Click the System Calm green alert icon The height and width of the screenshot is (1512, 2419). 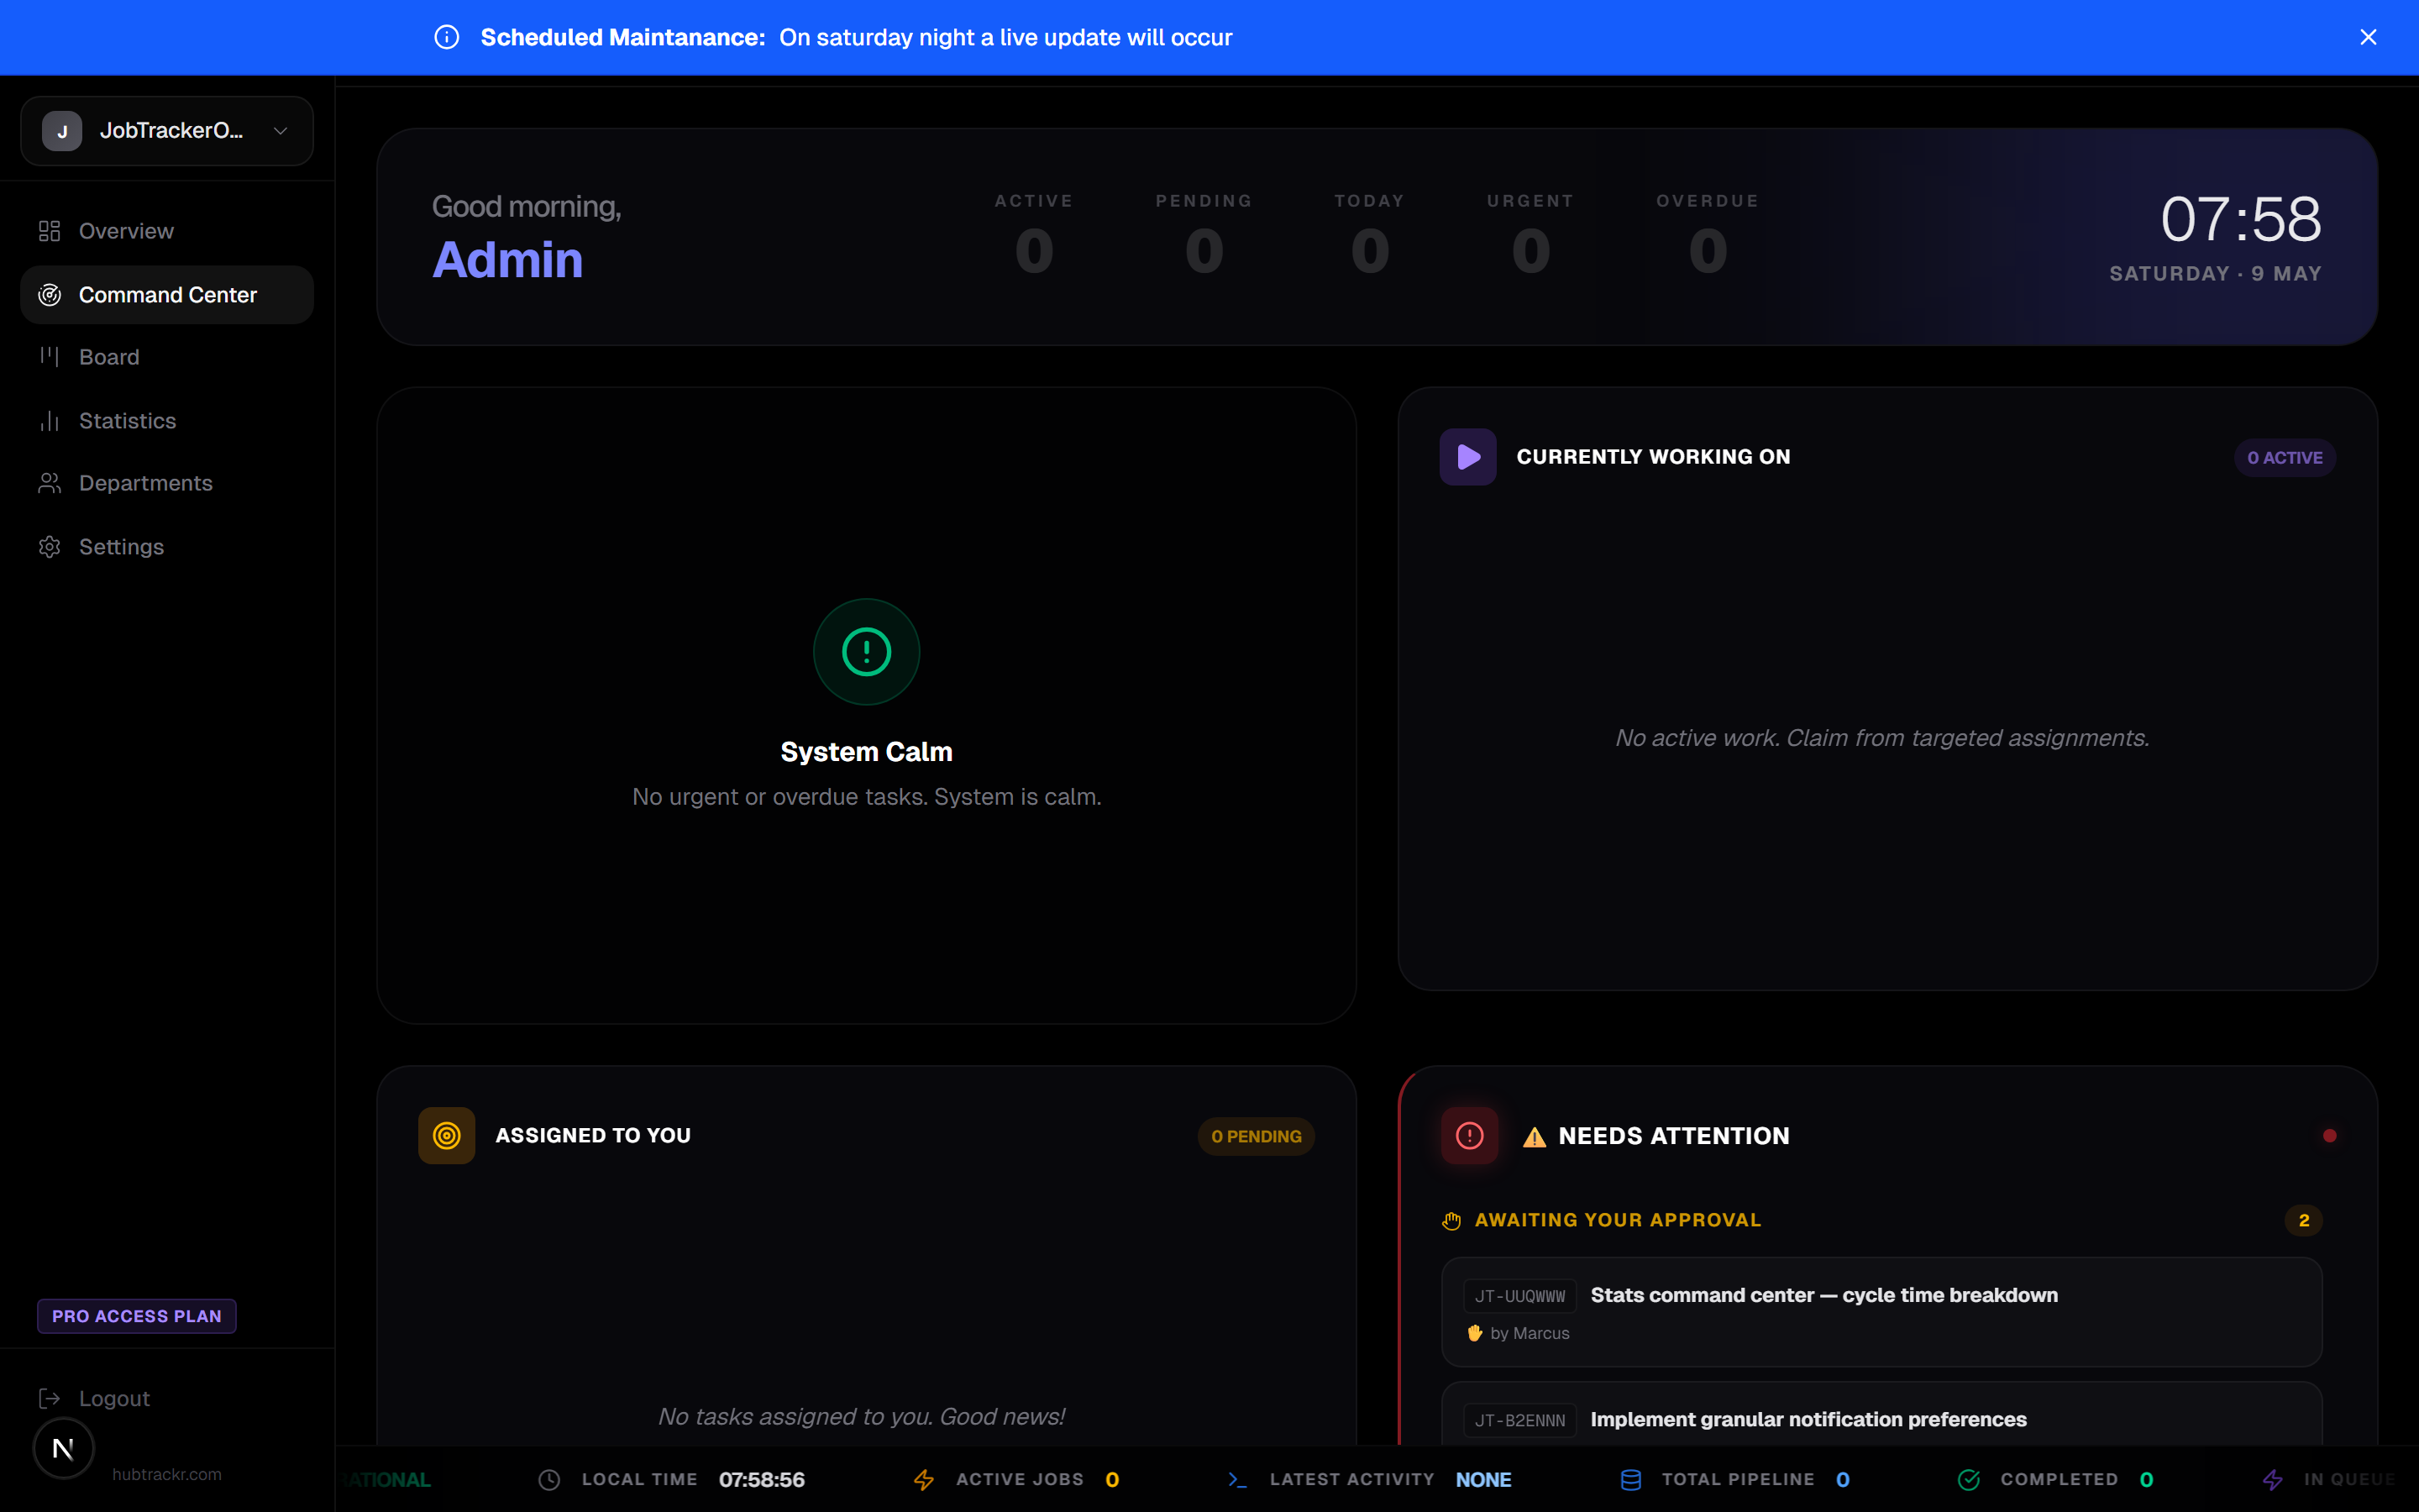[867, 652]
